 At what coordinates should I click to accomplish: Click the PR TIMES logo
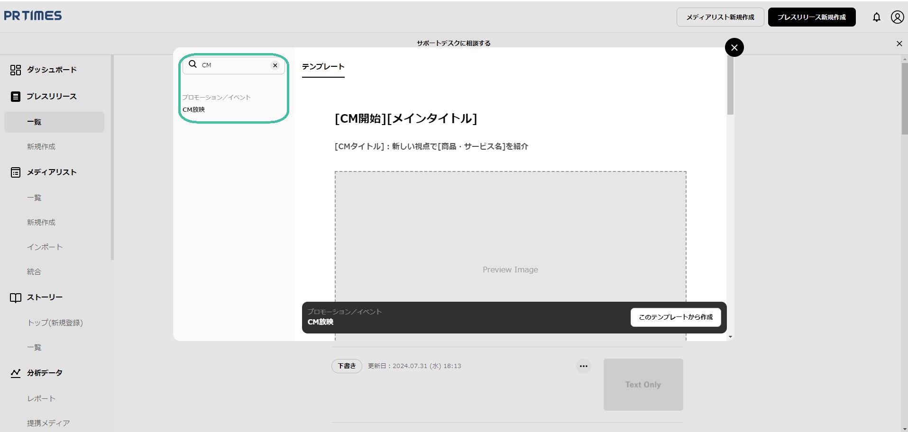pyautogui.click(x=33, y=16)
